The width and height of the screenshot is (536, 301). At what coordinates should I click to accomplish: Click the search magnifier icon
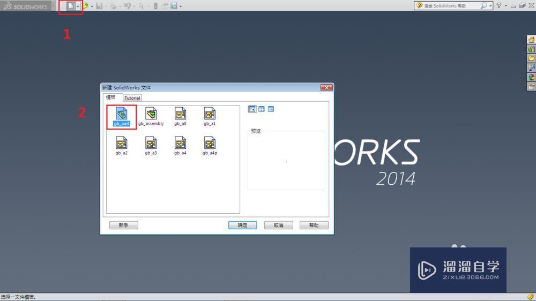(483, 6)
